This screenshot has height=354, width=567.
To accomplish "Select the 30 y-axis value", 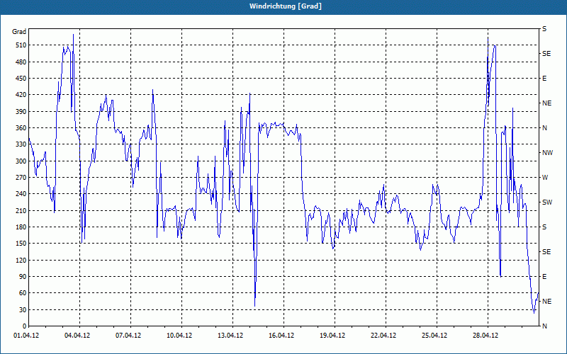I will pos(23,310).
